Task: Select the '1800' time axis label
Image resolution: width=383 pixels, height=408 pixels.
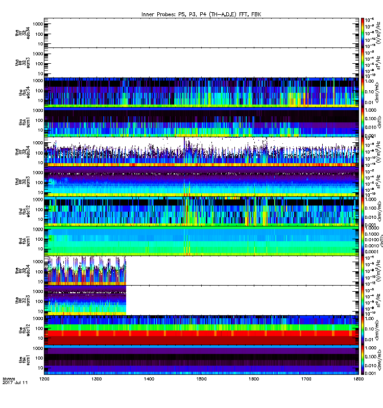Action: [359, 379]
